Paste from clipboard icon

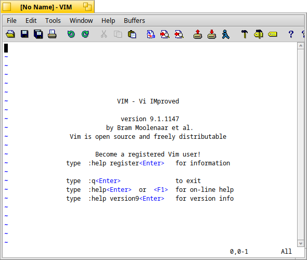click(132, 34)
